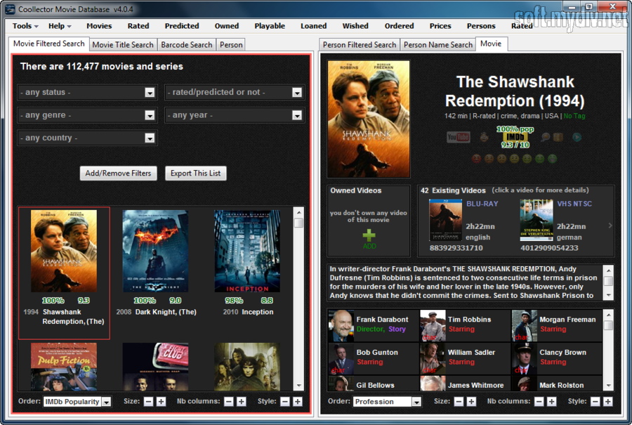Decrease Size in the persons list panel
The width and height of the screenshot is (632, 425).
click(459, 402)
